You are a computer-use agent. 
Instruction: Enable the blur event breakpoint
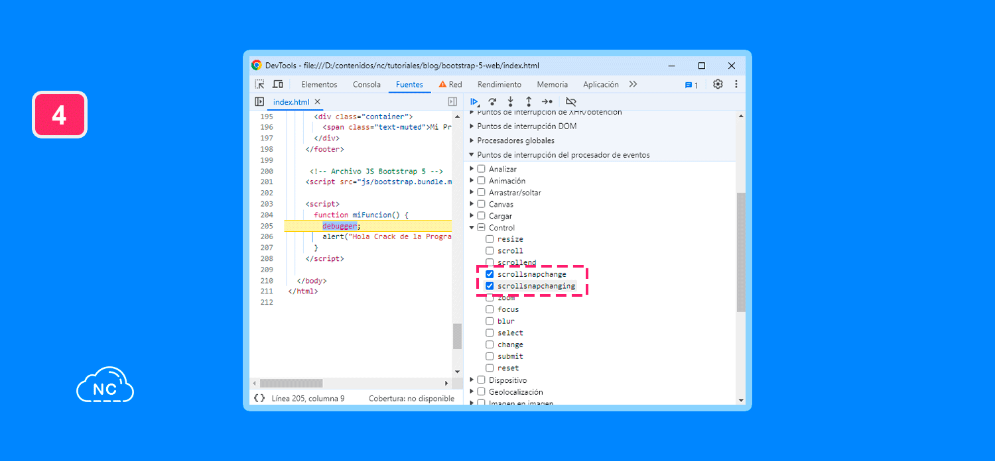point(490,321)
